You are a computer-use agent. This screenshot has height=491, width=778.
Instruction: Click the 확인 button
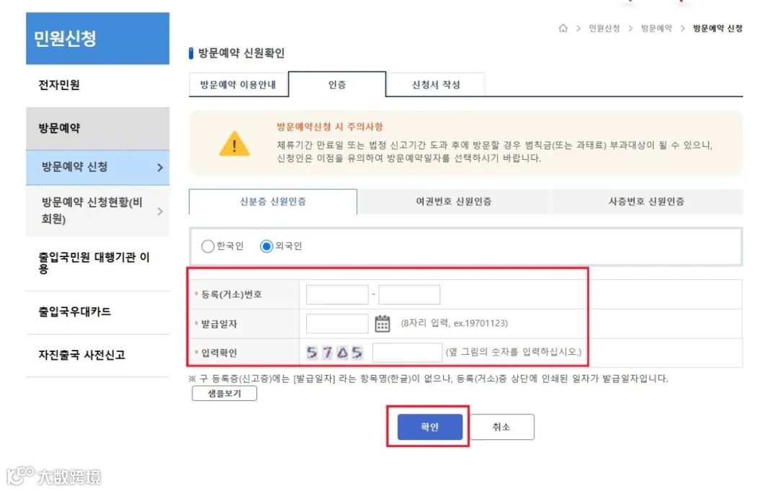[x=429, y=427]
